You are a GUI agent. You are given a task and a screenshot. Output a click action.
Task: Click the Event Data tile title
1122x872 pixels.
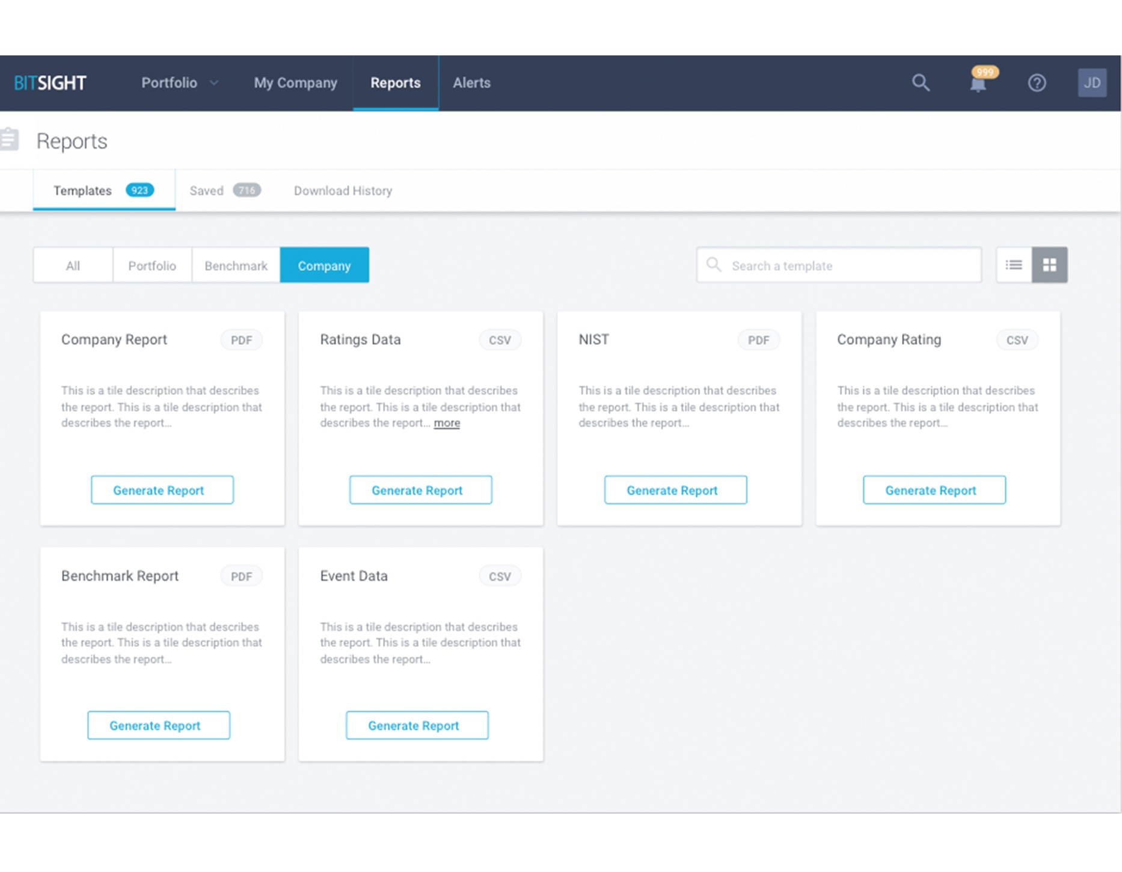pyautogui.click(x=354, y=576)
